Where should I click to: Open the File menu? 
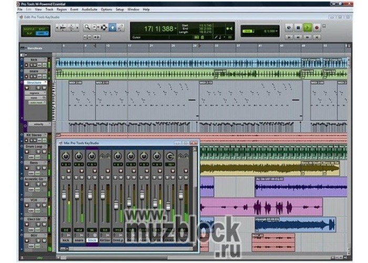point(20,9)
